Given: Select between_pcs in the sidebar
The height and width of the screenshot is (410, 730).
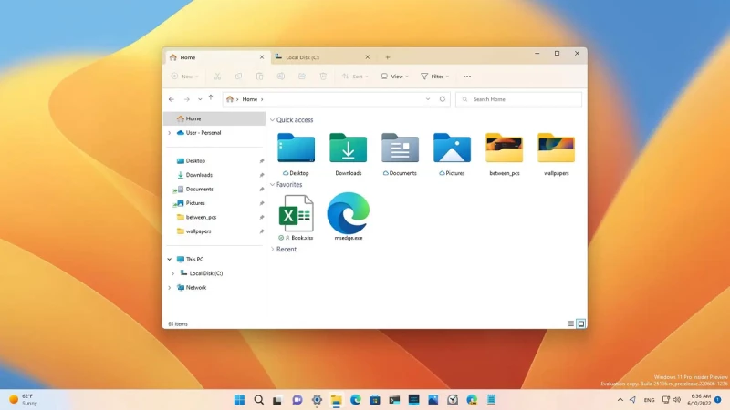Looking at the screenshot, I should point(201,217).
